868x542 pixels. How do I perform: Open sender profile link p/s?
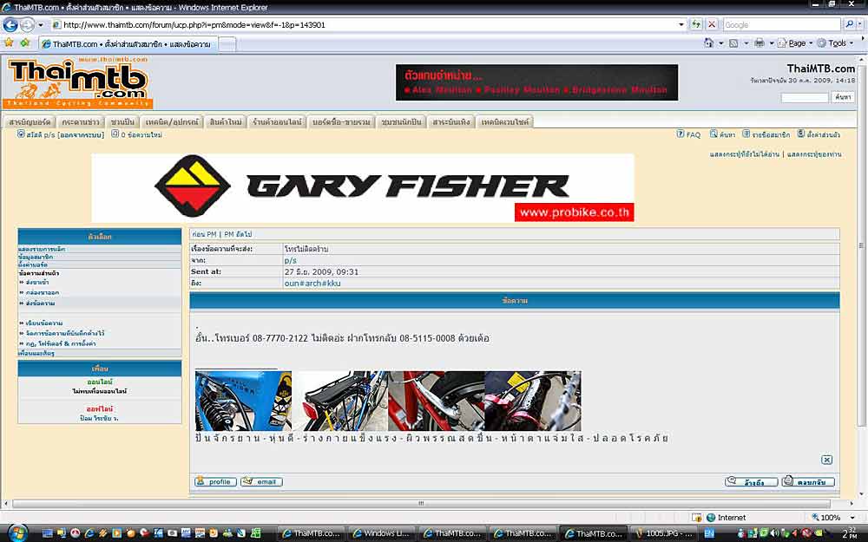pyautogui.click(x=290, y=260)
